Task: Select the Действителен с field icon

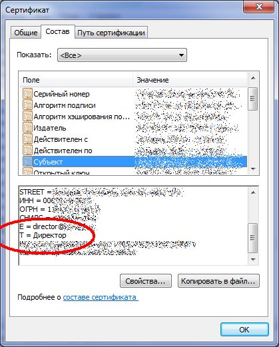Action: [x=27, y=139]
